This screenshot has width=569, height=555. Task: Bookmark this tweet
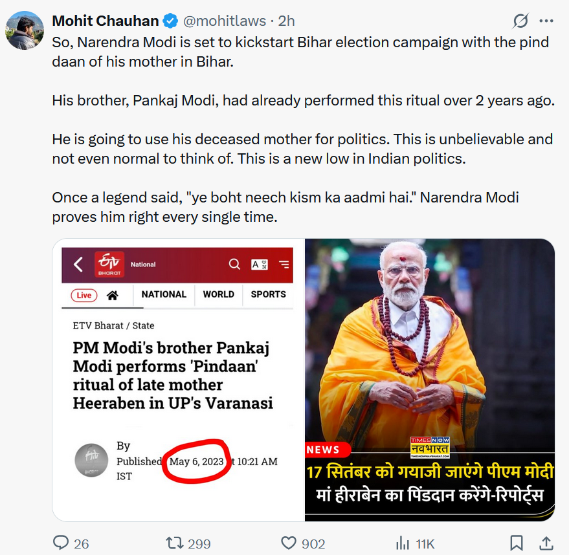click(x=516, y=543)
